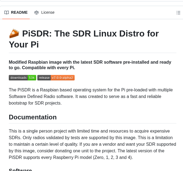Click the pie emoji in the title
Image resolution: width=183 pixels, height=171 pixels.
[14, 33]
